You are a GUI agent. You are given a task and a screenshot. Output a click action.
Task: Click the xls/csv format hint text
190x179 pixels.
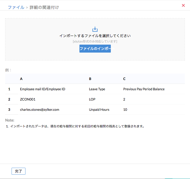pos(95,41)
